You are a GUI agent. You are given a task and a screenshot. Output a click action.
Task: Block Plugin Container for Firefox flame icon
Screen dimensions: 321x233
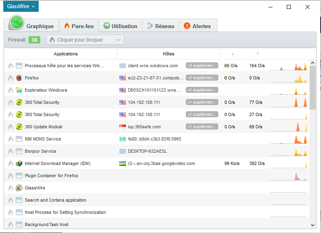point(11,176)
